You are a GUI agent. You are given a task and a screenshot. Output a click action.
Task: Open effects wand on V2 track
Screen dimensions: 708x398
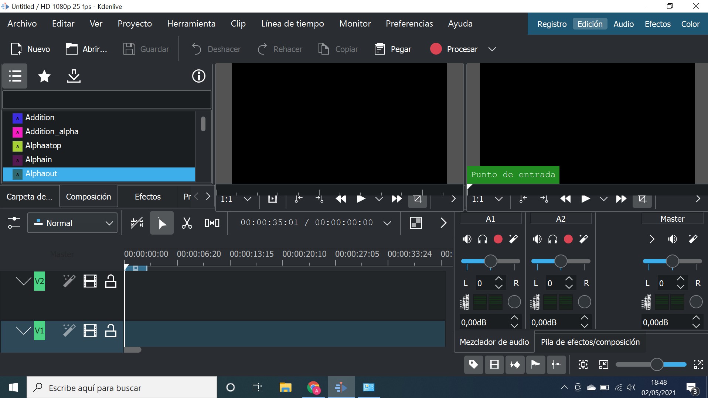tap(69, 281)
